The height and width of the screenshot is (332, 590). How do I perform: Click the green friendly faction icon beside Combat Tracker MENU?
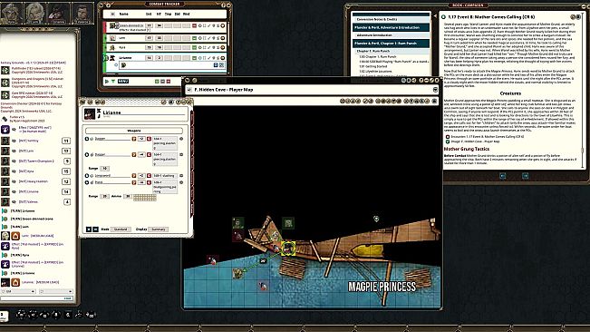[157, 82]
